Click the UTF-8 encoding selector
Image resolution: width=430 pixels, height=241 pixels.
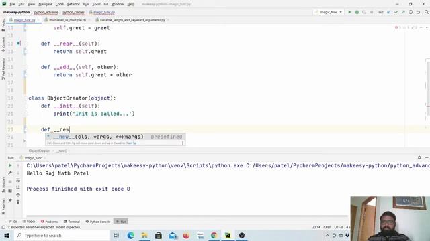tap(339, 227)
